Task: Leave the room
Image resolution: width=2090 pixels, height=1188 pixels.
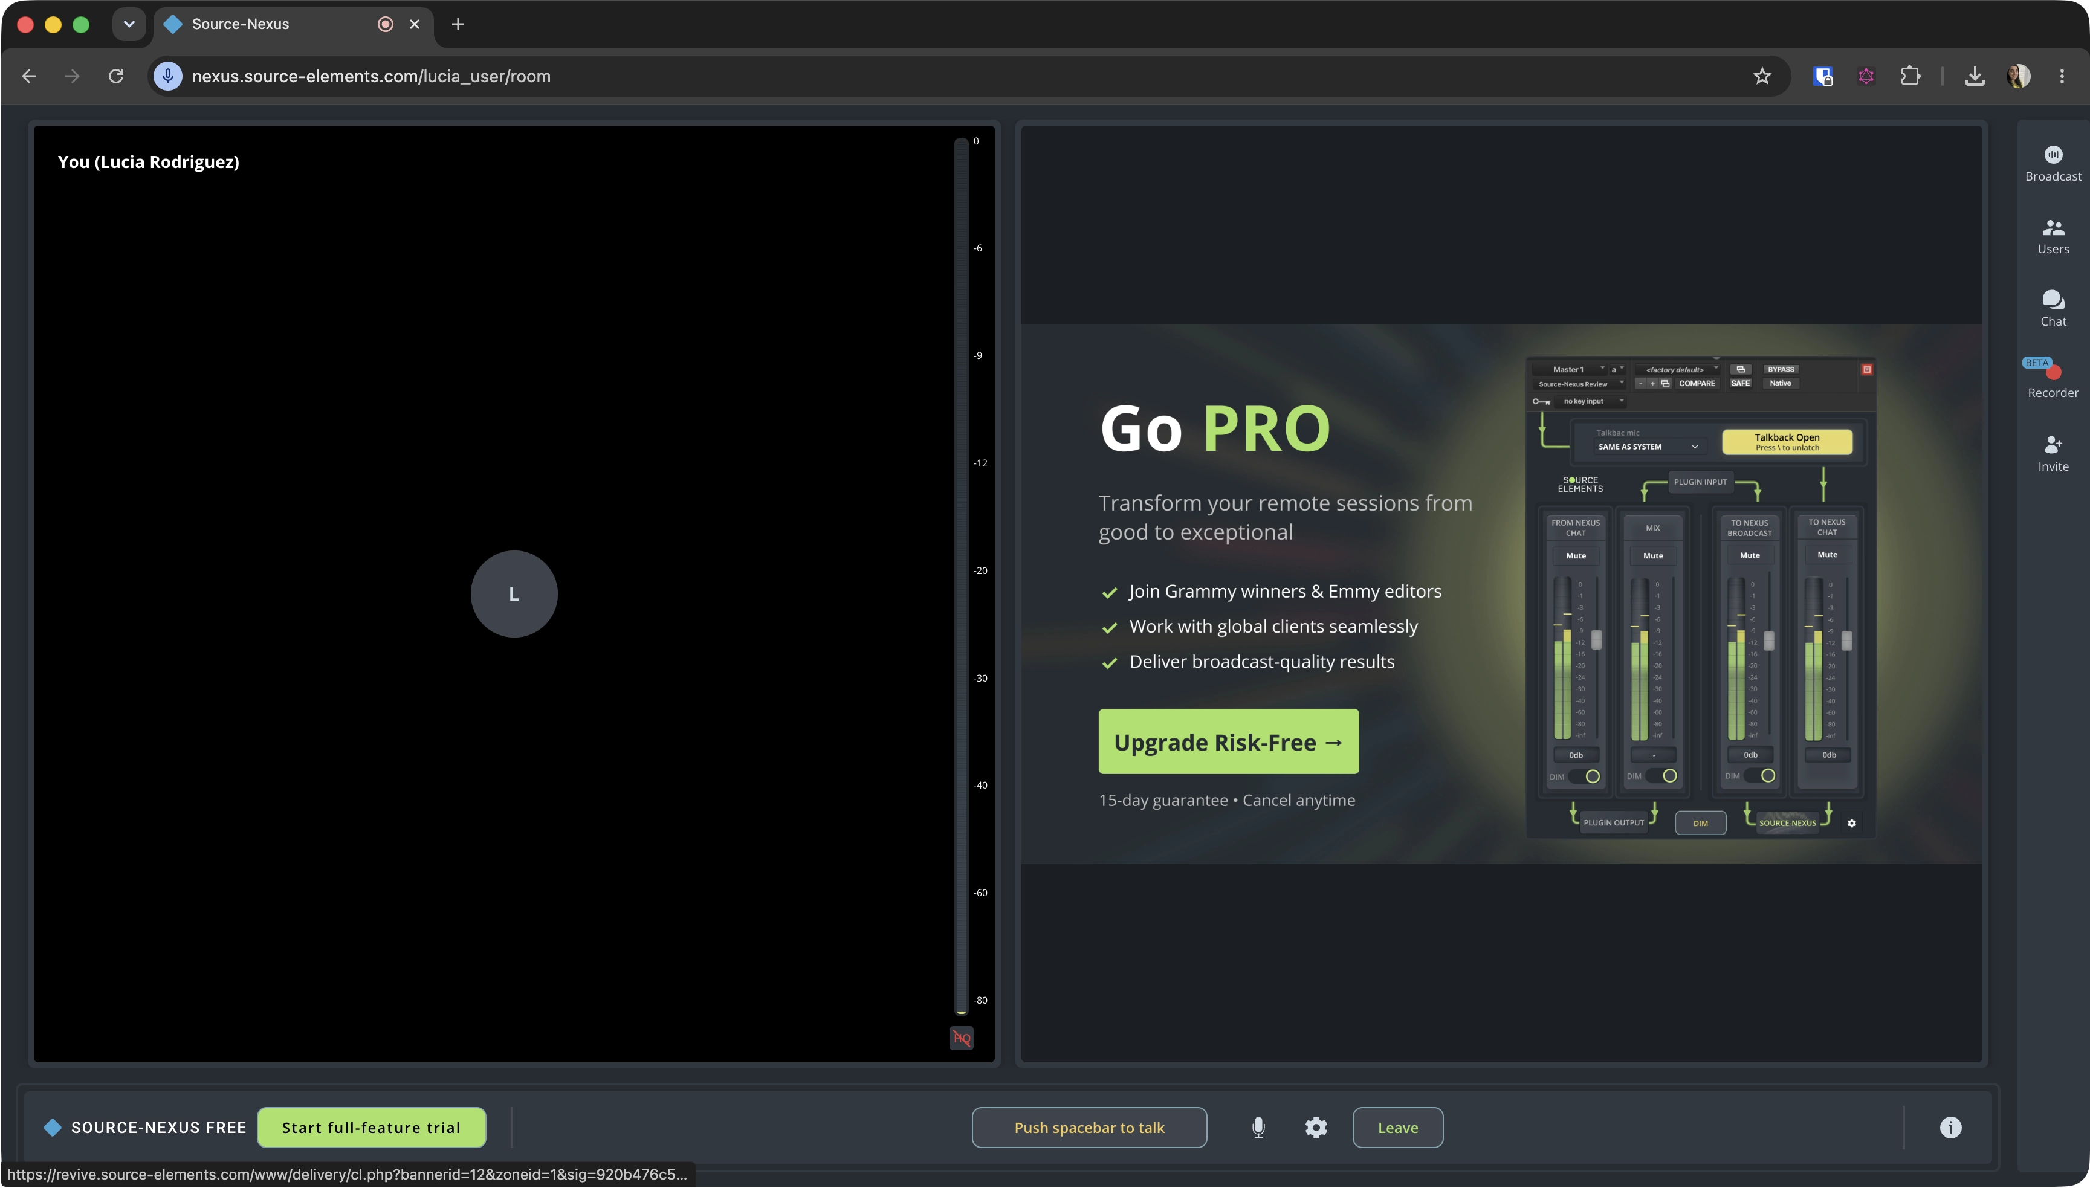Action: (x=1397, y=1127)
